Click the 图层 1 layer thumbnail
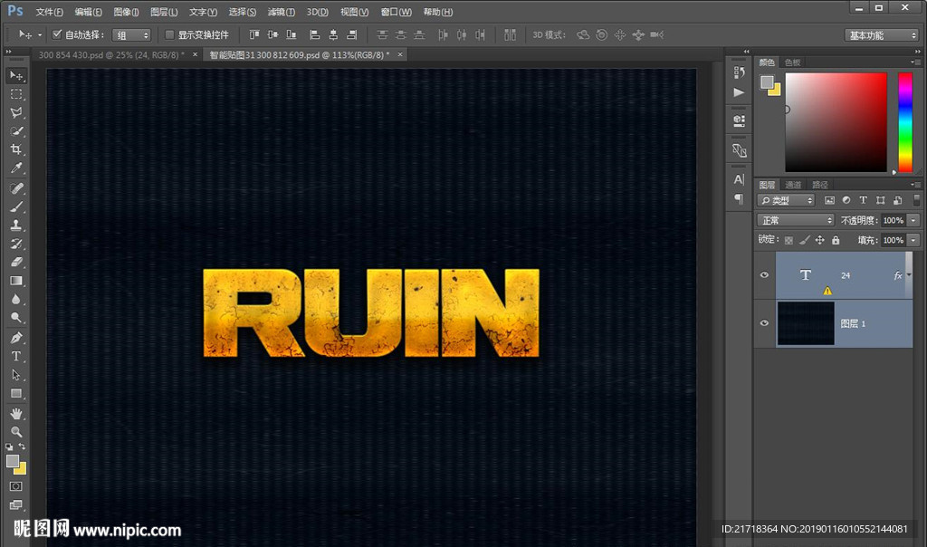 pyautogui.click(x=805, y=323)
